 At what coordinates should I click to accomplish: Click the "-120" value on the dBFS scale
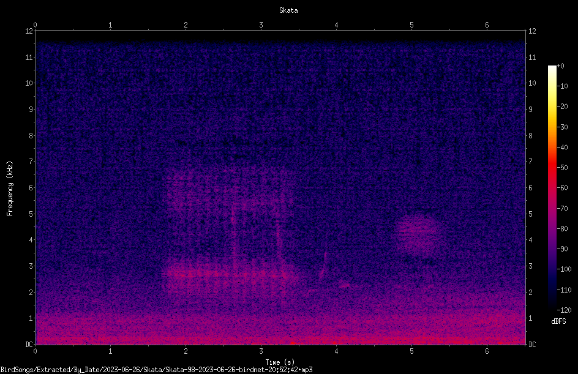[564, 310]
